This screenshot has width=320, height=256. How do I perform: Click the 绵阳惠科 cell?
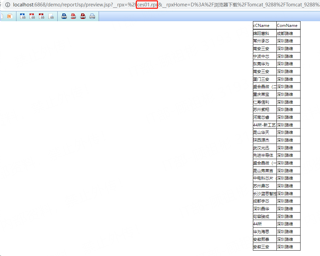tap(264, 33)
